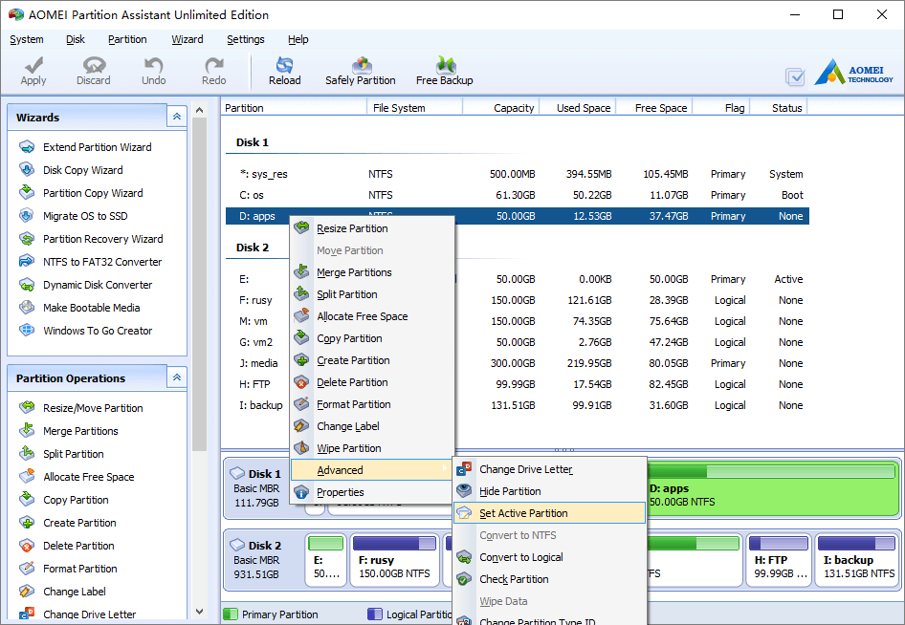Viewport: 905px width, 625px height.
Task: Collapse the Wizards panel section
Action: (177, 117)
